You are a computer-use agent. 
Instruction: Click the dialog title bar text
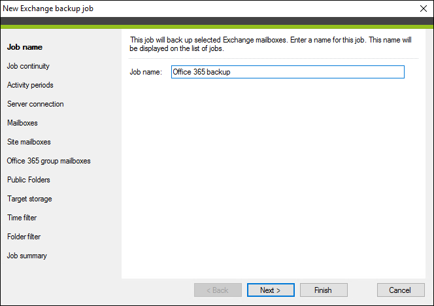click(x=48, y=8)
